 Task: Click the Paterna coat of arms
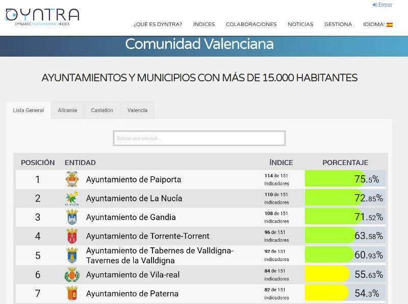pyautogui.click(x=72, y=293)
